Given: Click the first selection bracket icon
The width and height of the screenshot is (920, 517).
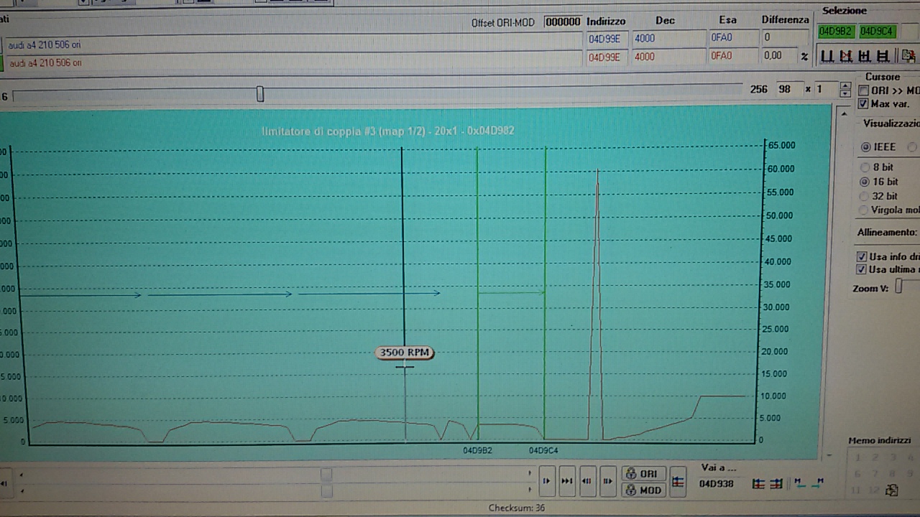Looking at the screenshot, I should pos(827,56).
